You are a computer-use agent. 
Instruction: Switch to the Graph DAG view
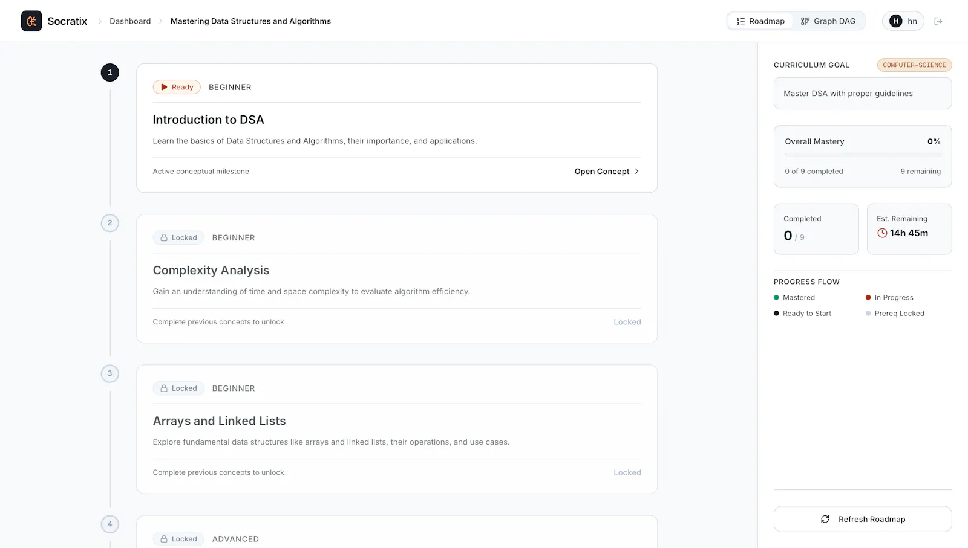click(828, 21)
